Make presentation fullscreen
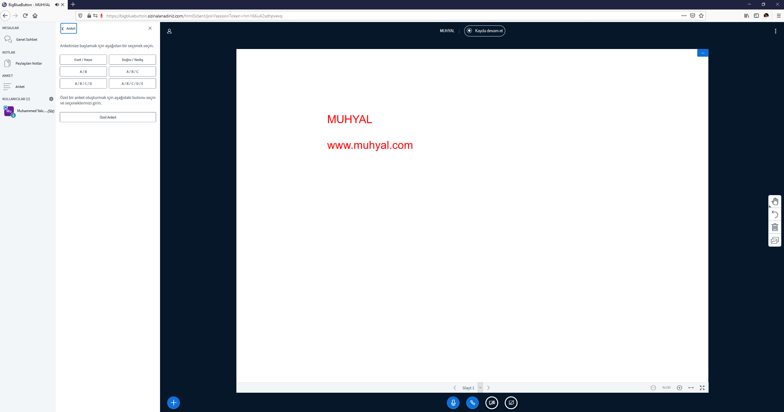Viewport: 784px width, 412px height. click(x=702, y=388)
